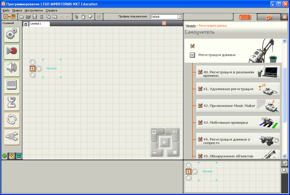
Task: Select the Switch block in the palette
Action: point(12,137)
